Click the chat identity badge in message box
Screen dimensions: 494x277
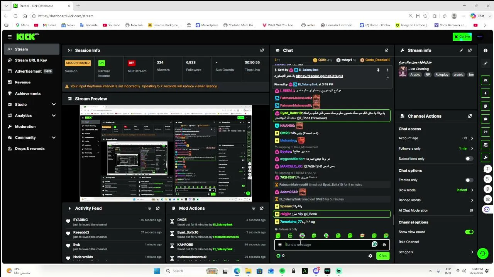280,245
